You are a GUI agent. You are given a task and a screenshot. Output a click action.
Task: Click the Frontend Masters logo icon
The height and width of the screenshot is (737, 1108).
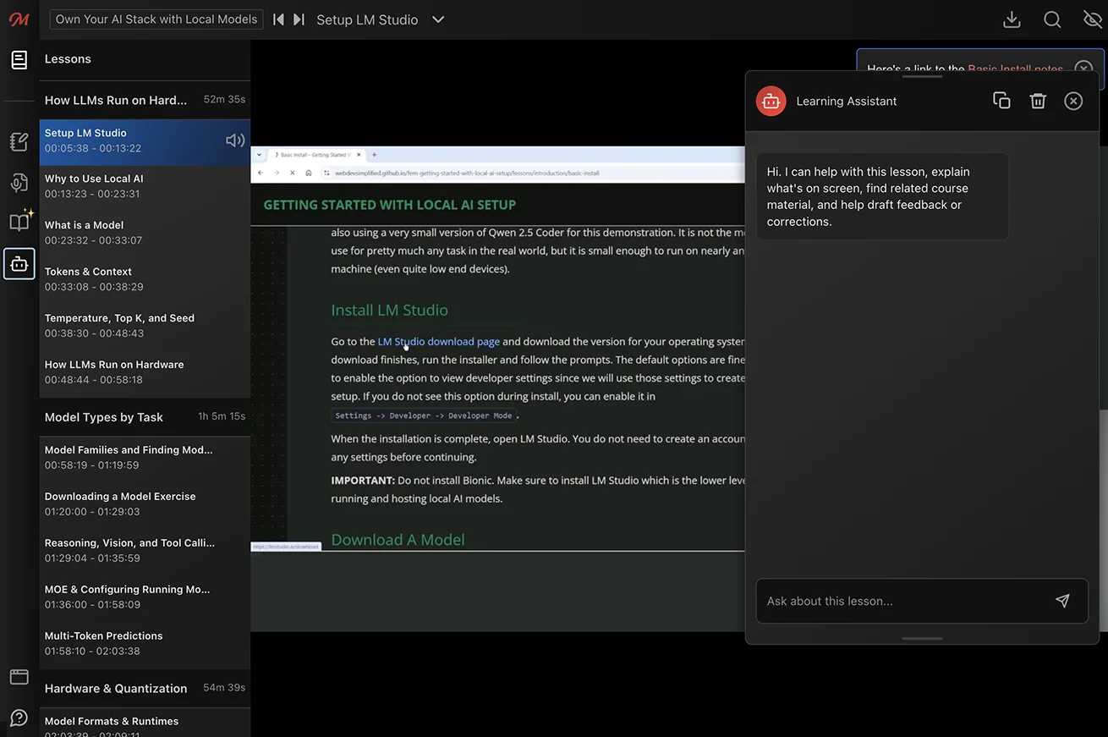(19, 19)
